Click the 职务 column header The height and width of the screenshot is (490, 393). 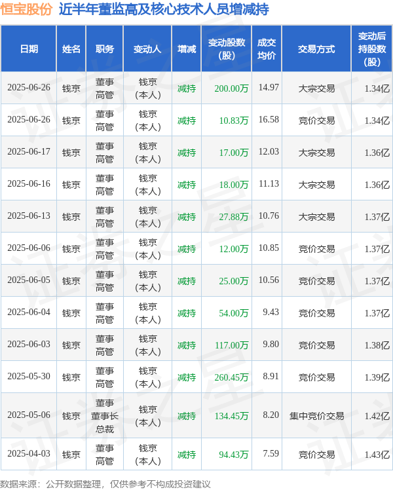tap(105, 49)
